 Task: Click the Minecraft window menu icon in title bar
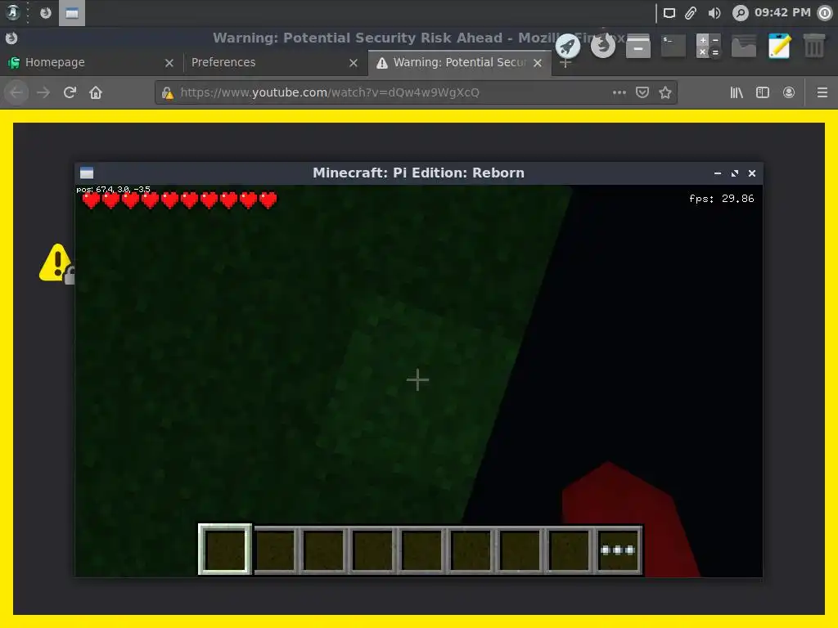87,173
